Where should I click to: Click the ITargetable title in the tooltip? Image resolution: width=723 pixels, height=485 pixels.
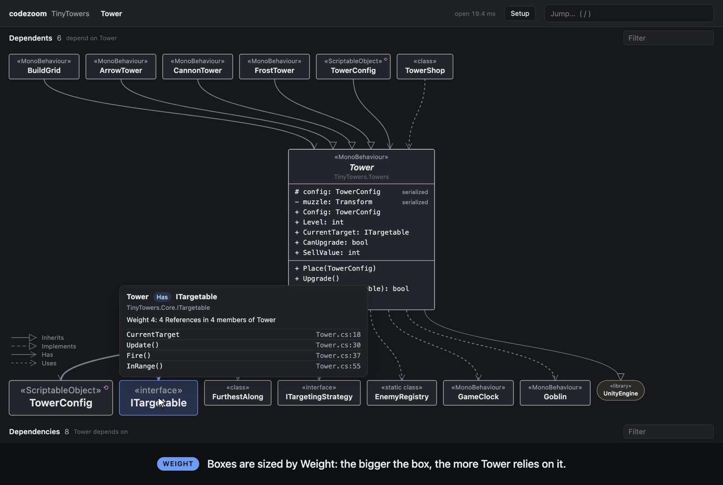196,296
